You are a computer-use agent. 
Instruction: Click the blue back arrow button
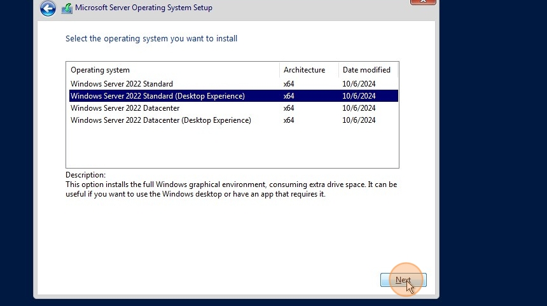point(48,8)
